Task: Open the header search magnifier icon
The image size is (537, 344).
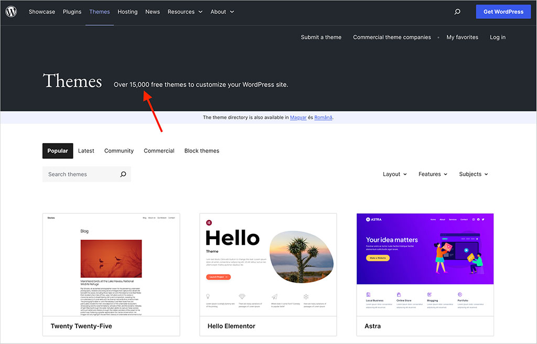Action: [x=457, y=12]
